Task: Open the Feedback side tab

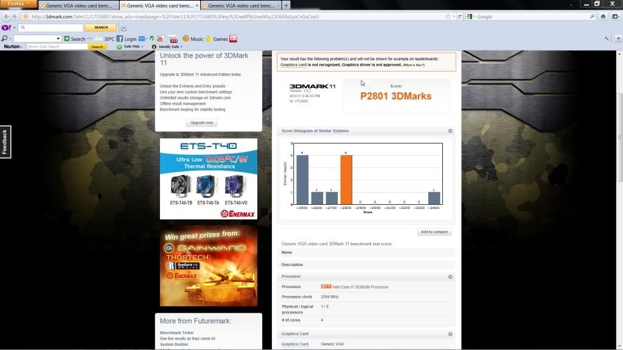Action: tap(5, 142)
